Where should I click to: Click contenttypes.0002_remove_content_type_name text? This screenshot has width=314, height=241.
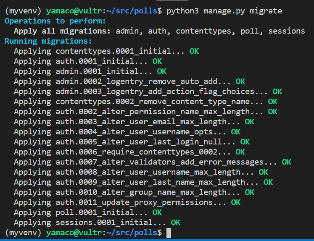point(159,102)
